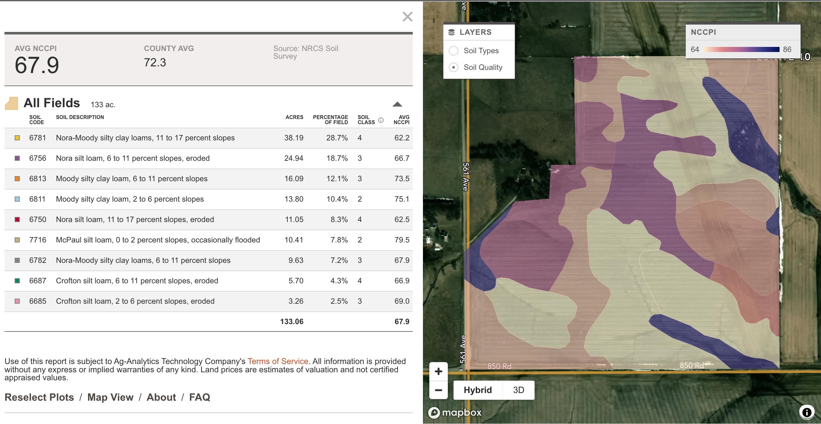This screenshot has height=424, width=821.
Task: Collapse the All Fields section arrow
Action: 397,104
